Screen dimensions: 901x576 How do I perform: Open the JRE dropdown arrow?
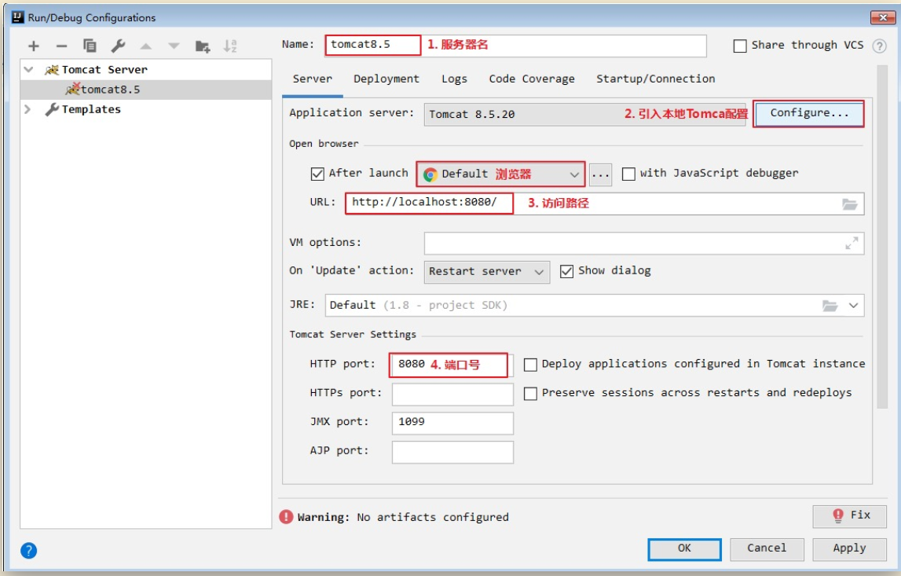pyautogui.click(x=853, y=305)
